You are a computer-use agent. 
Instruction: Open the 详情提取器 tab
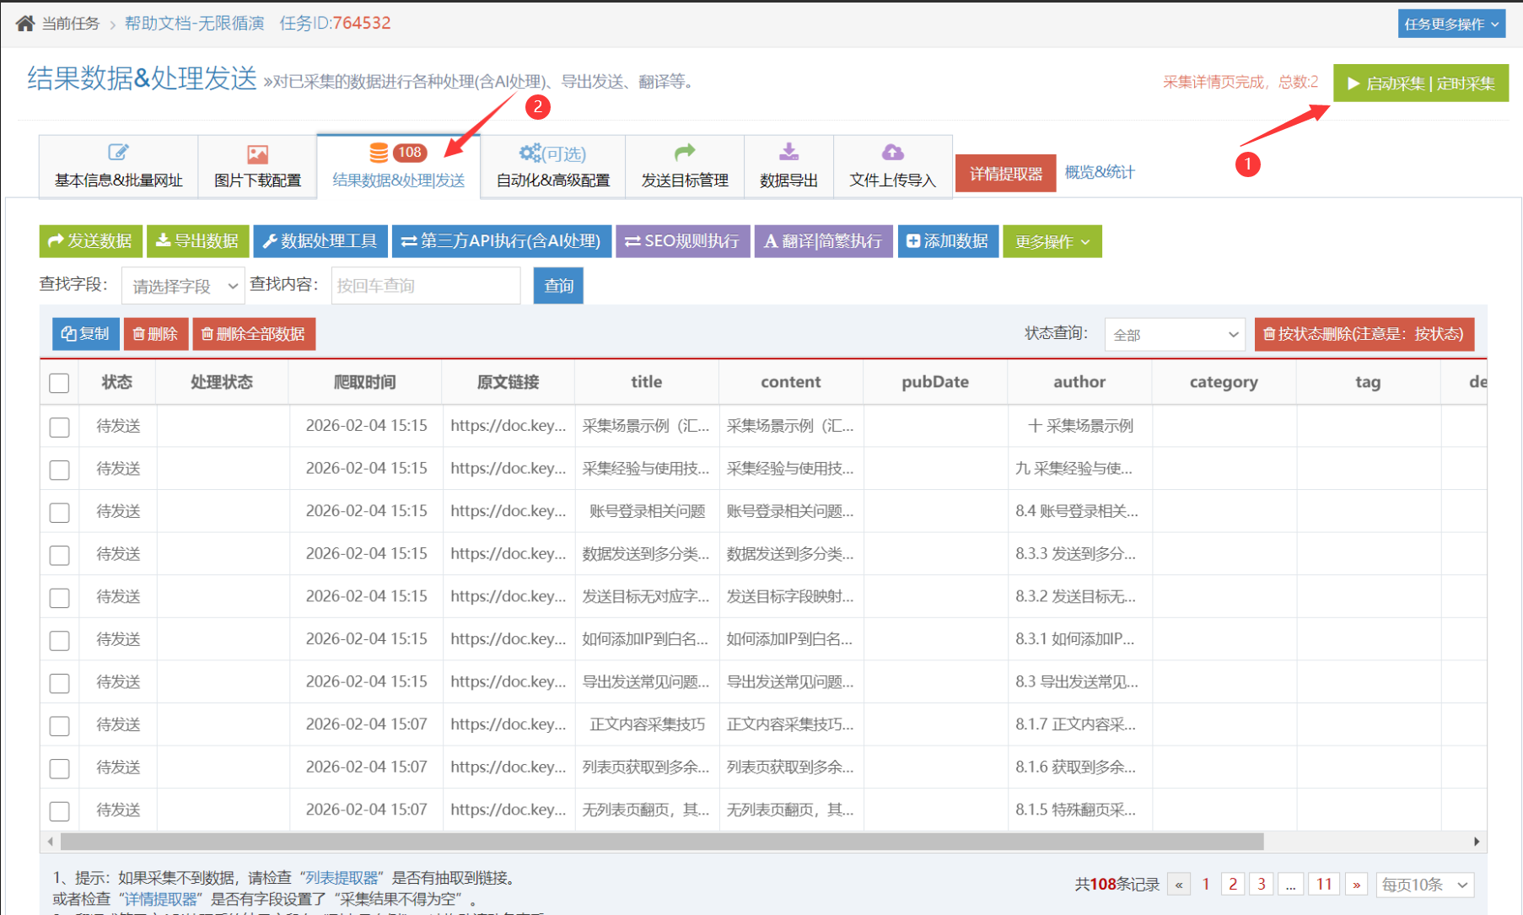1005,174
